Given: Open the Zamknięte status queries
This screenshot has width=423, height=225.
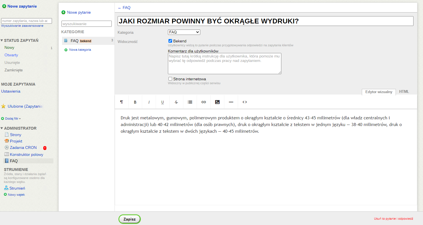Looking at the screenshot, I should coord(13,70).
